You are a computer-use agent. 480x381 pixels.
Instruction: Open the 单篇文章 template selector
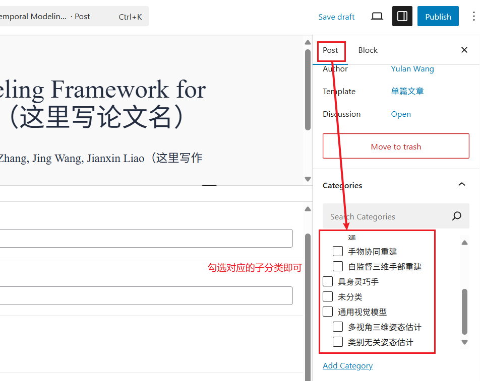pyautogui.click(x=407, y=91)
